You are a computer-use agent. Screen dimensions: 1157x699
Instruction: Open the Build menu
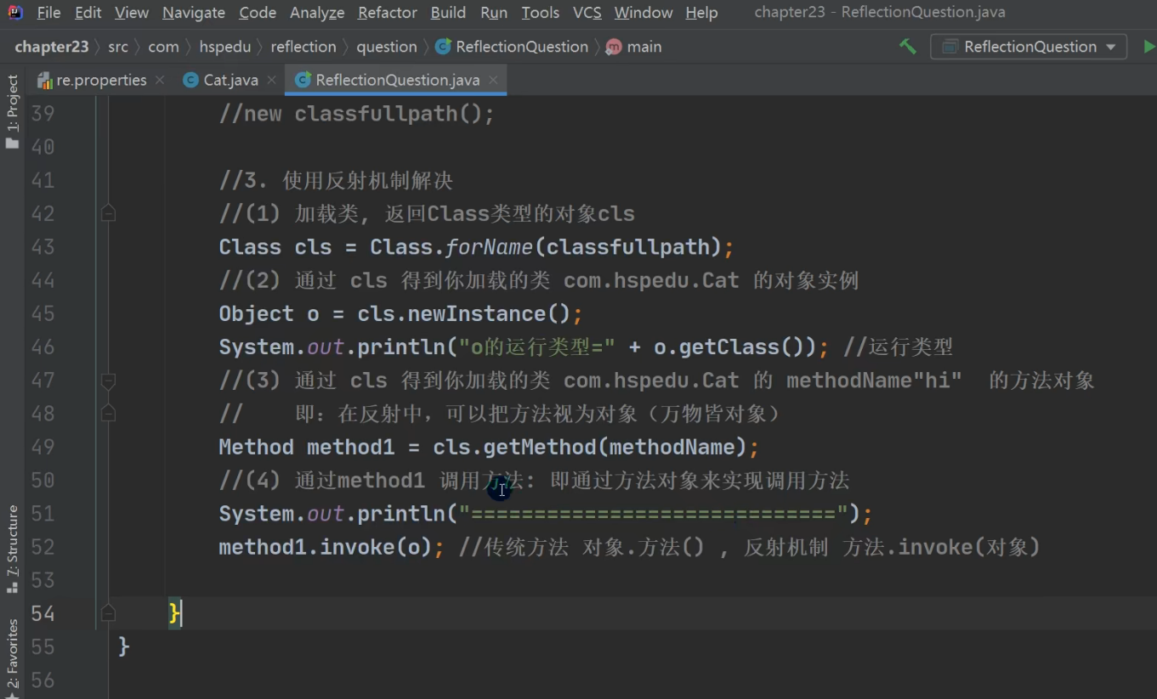tap(448, 13)
